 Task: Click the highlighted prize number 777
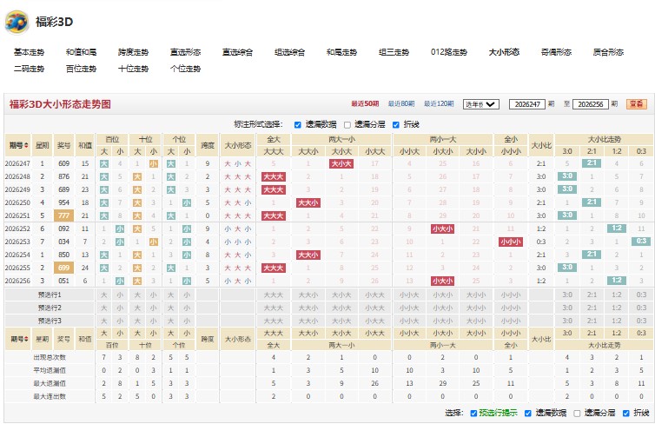(x=64, y=215)
